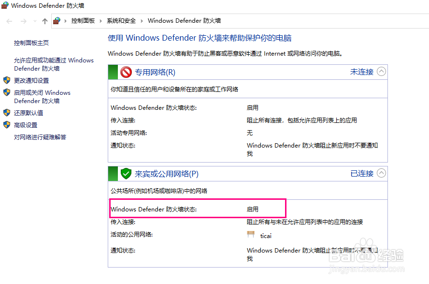Click 活动专用网络 value 无
429x284 pixels.
[250, 133]
